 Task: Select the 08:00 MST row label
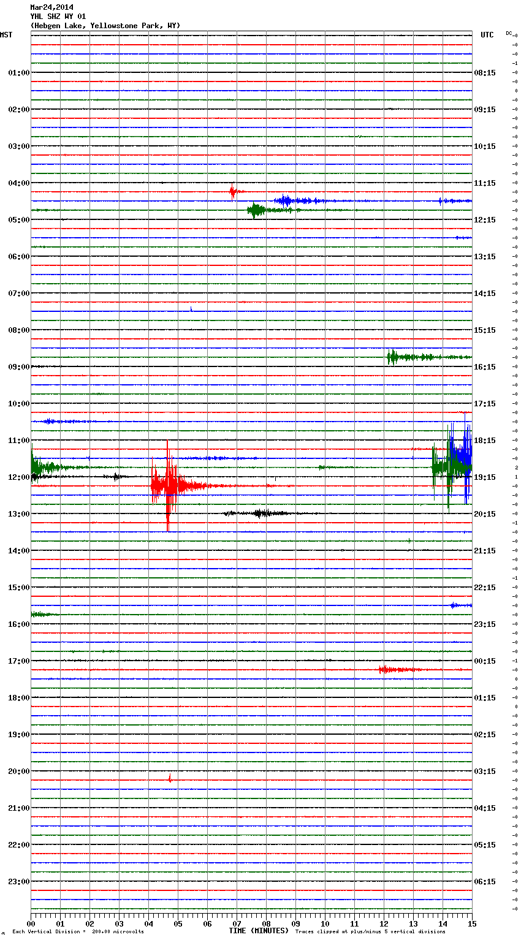tap(19, 330)
